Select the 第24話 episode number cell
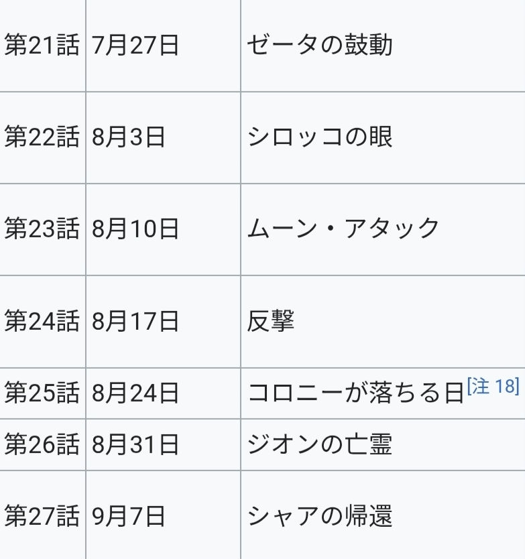 click(x=42, y=322)
